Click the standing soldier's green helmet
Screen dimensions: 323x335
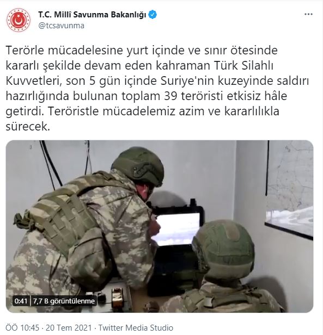click(x=138, y=165)
